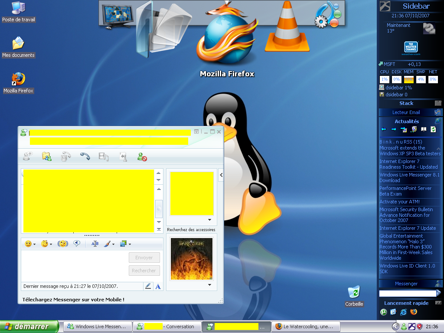
Task: Collapse the display picture panel using side arrow
Action: pyautogui.click(x=221, y=175)
